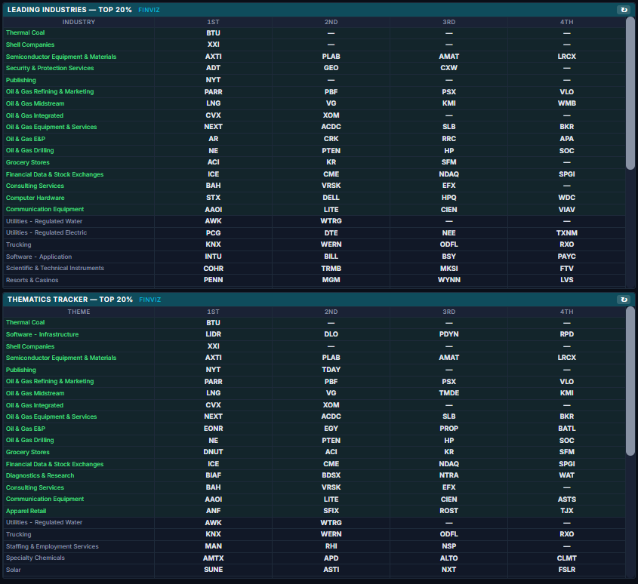Select ticker DTE
Image resolution: width=638 pixels, height=584 pixels.
coord(331,233)
